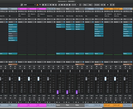Click the fx icon on Room channel
Viewport: 133px width, 109px height.
tap(57, 102)
